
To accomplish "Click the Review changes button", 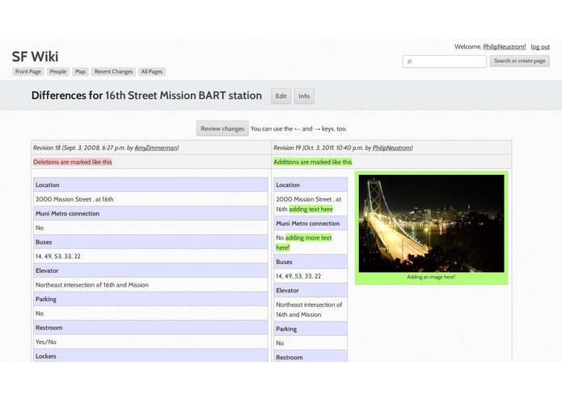I will coord(222,129).
